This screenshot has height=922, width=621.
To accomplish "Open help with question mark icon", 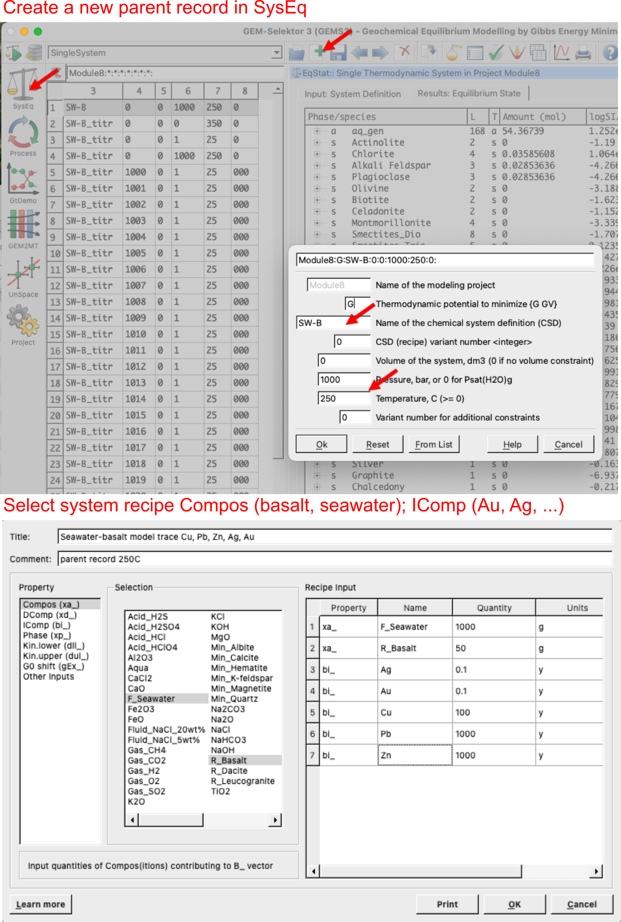I will coord(611,52).
